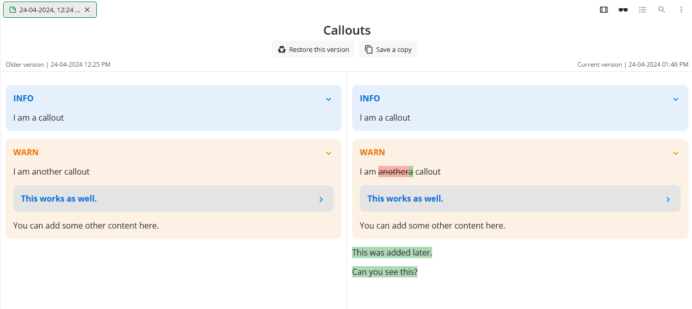Close the 24-04-2024 version tab
Viewport: 692px width, 309px height.
point(87,9)
